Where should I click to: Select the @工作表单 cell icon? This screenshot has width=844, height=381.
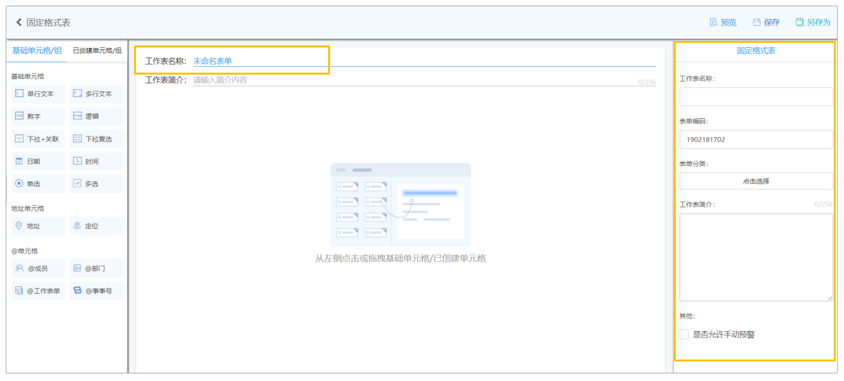coord(19,291)
